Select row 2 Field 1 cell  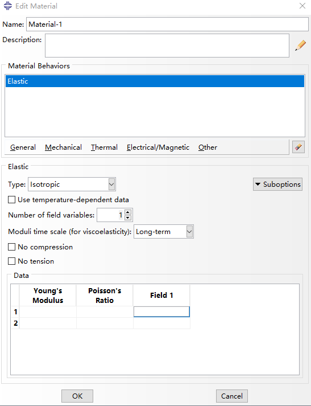coord(161,323)
